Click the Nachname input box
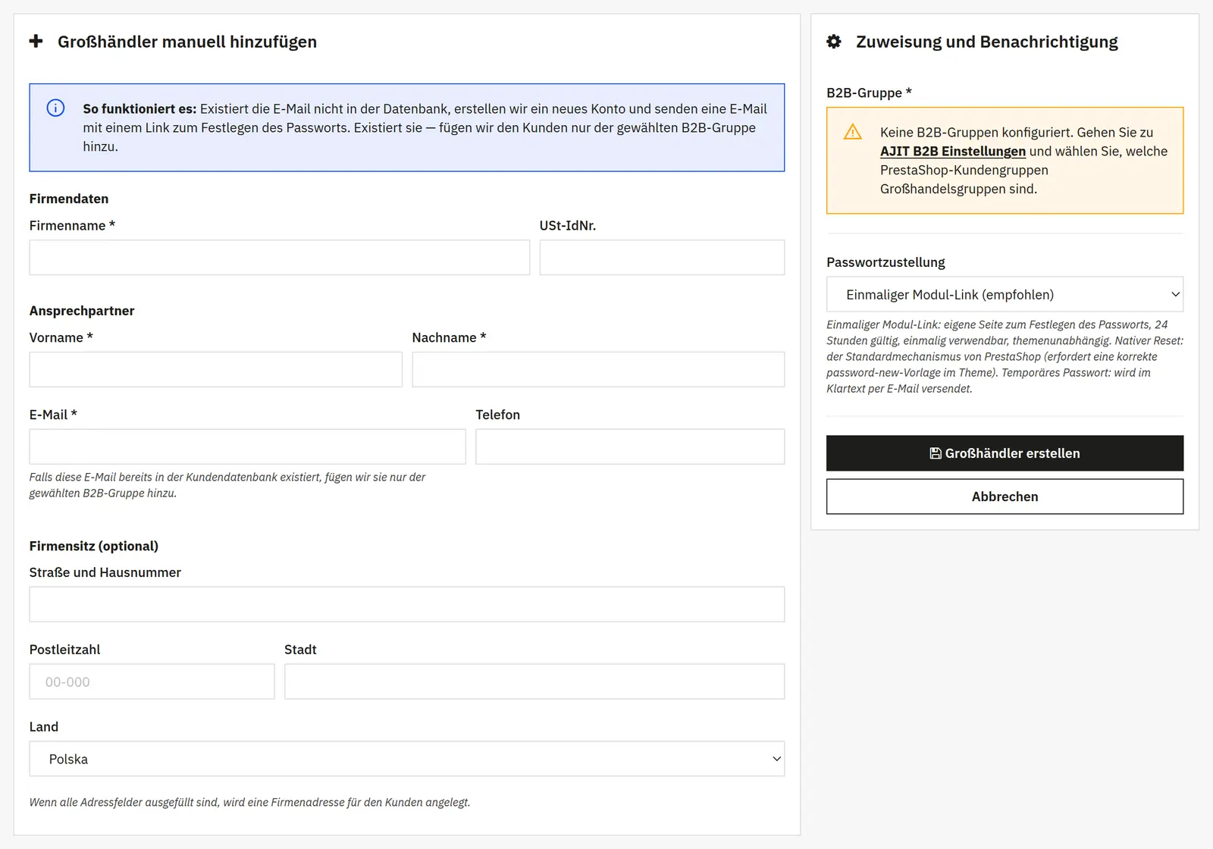 point(598,369)
